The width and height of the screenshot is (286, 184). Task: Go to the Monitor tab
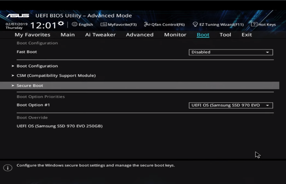[x=175, y=35]
